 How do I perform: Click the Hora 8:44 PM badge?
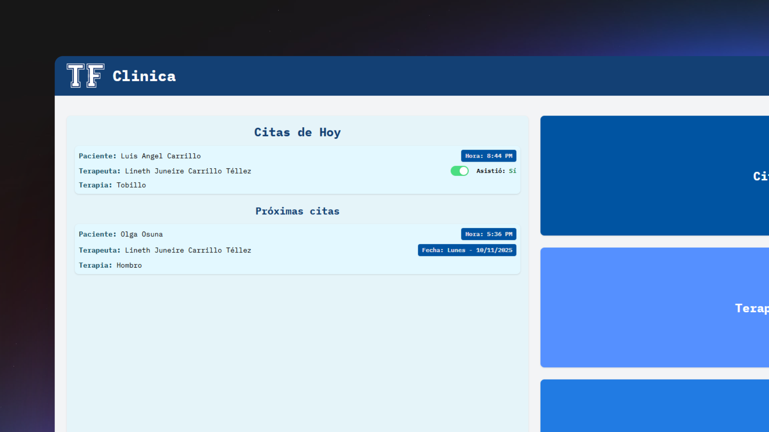click(488, 156)
